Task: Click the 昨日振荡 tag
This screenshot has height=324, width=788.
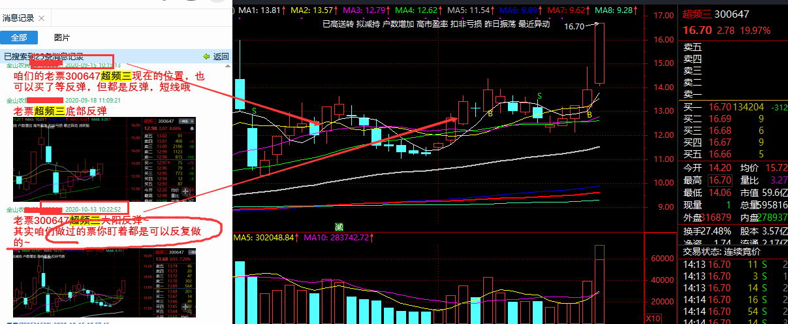Action: point(500,24)
